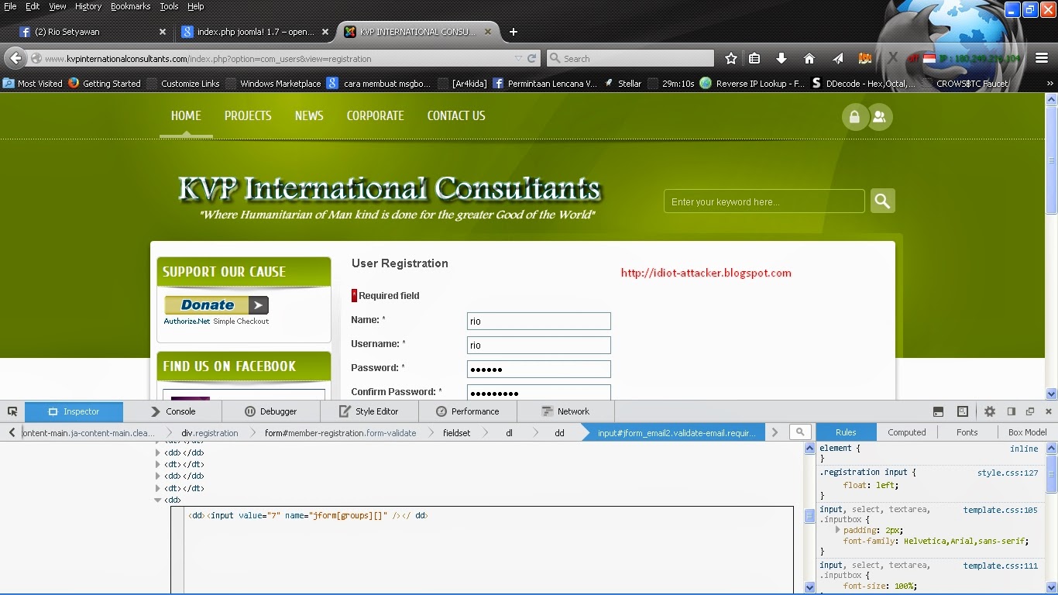
Task: Select the Fonts tab
Action: pyautogui.click(x=967, y=432)
